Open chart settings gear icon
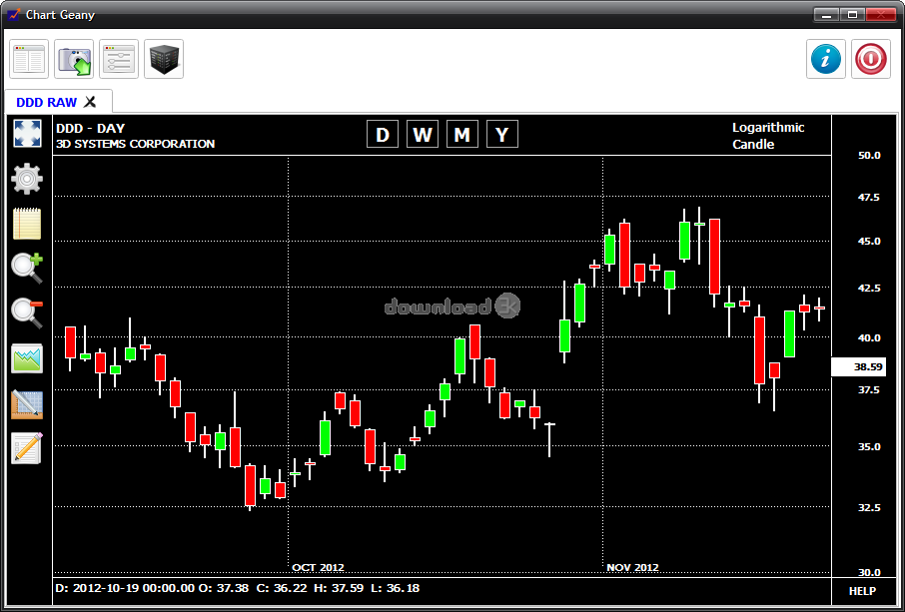This screenshot has height=612, width=905. pyautogui.click(x=27, y=179)
